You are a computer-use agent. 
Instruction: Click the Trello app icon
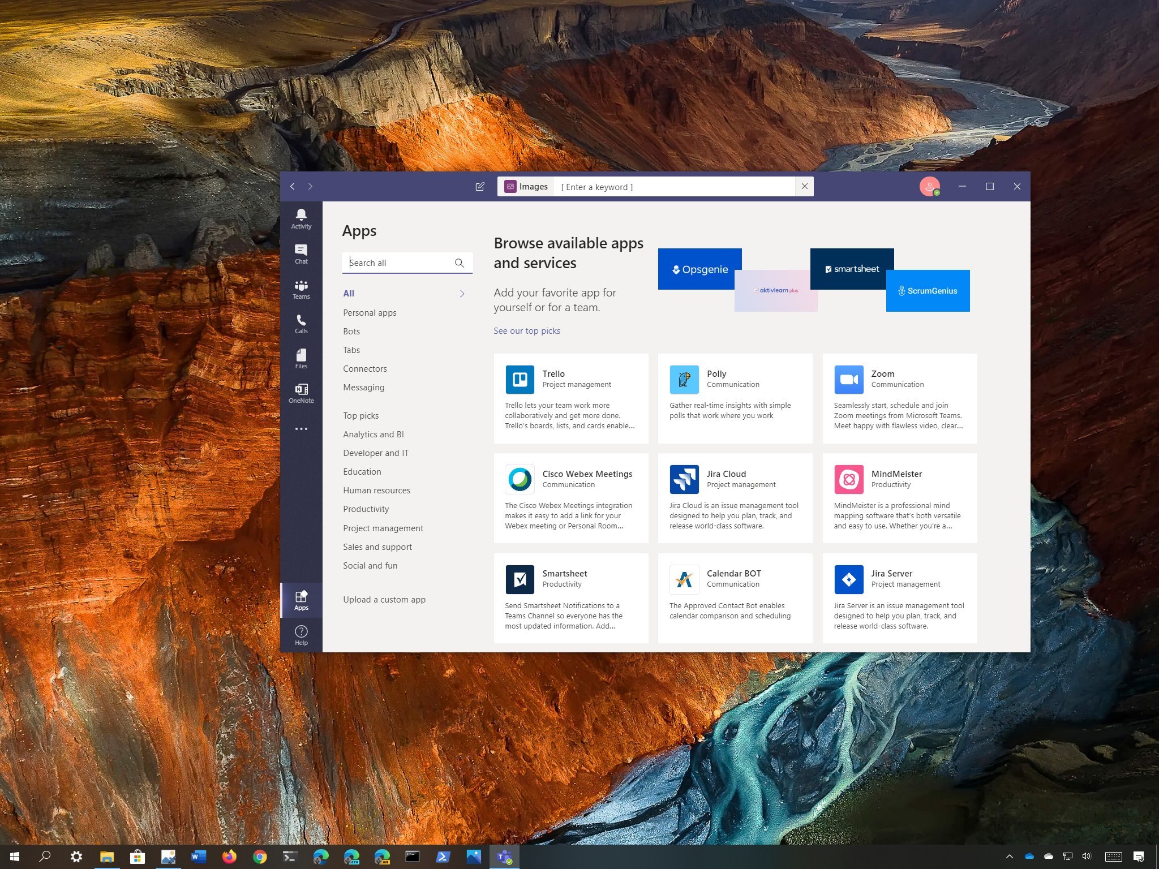click(x=520, y=379)
